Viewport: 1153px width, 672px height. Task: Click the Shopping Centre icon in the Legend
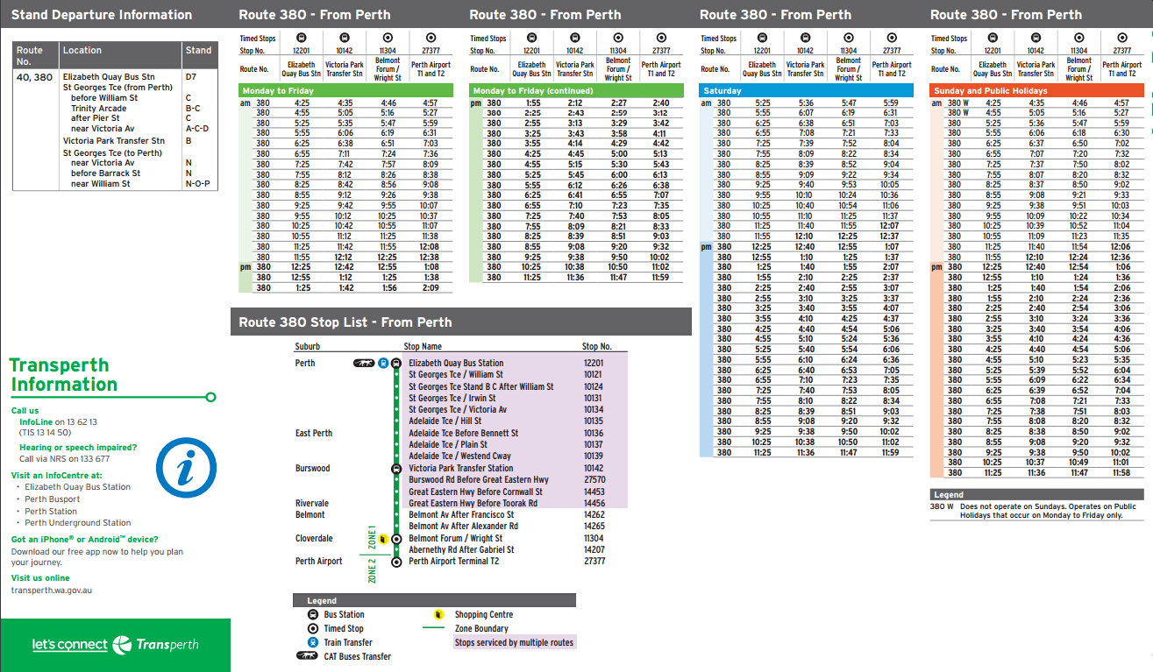(x=438, y=615)
